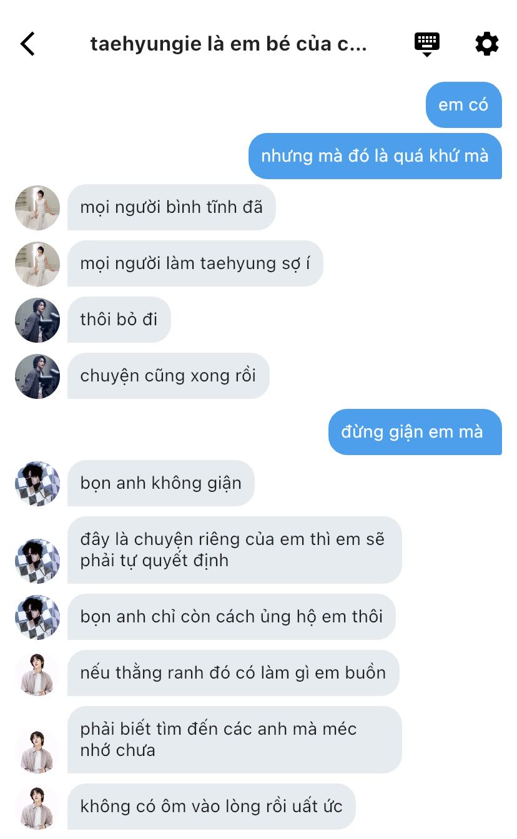Tap checkered avatar beside 'bọn anh không giận'
This screenshot has width=517, height=839.
coord(37,483)
